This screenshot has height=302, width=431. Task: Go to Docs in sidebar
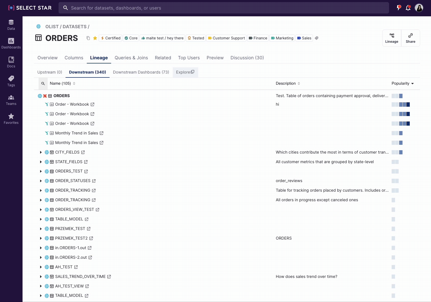[11, 62]
